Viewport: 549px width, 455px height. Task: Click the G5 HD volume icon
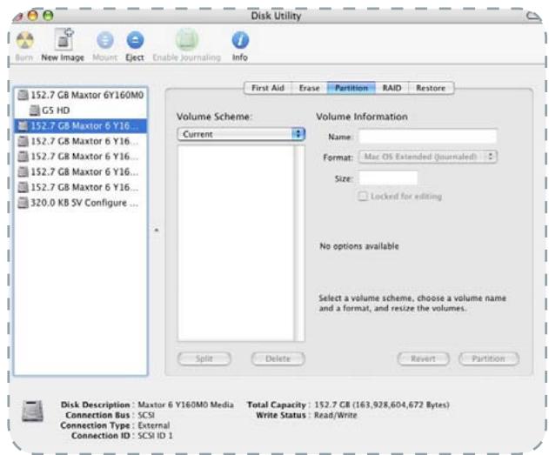click(x=34, y=110)
